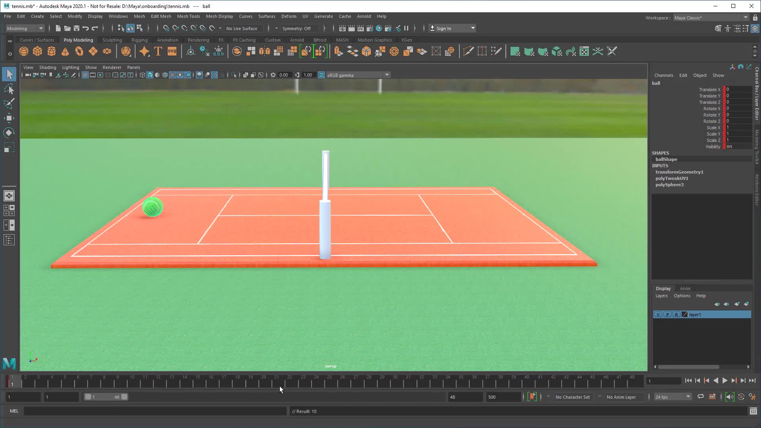Toggle wireframe on shaded in viewport
Screen dimensions: 761x428
(x=165, y=75)
